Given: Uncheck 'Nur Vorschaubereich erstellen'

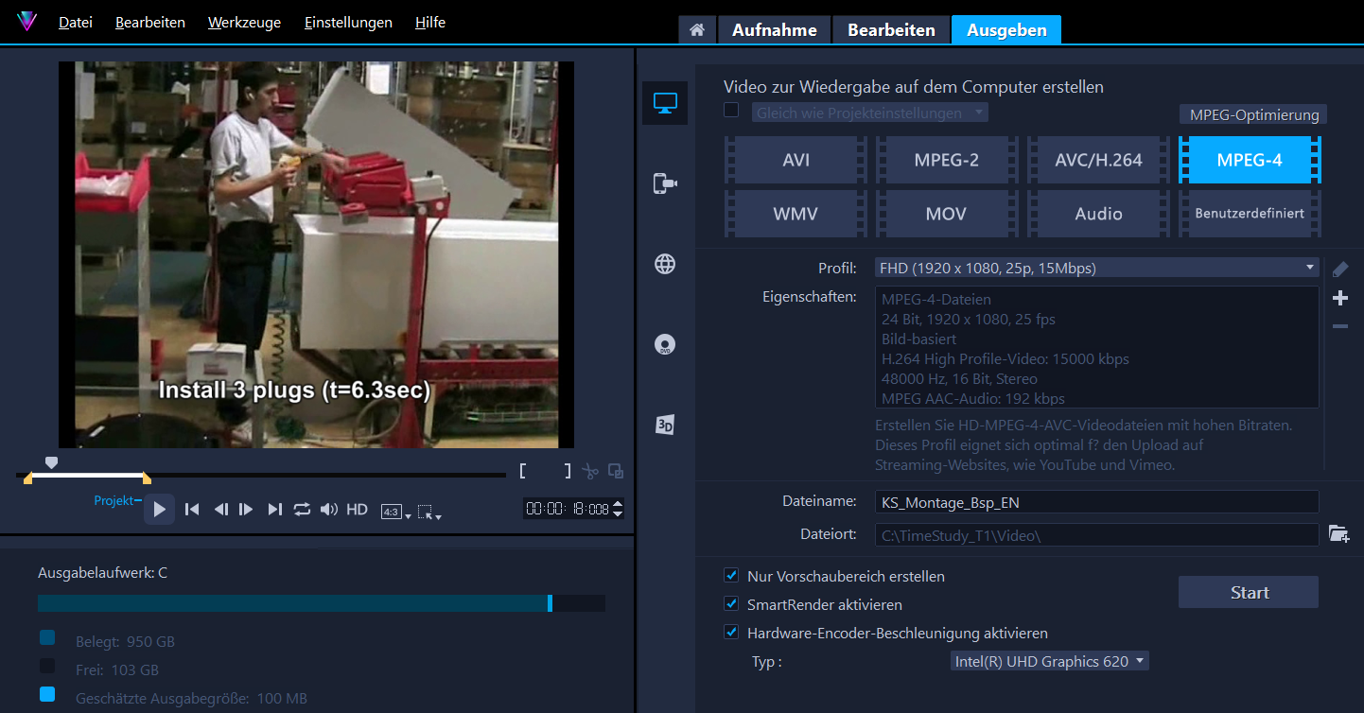Looking at the screenshot, I should [x=731, y=575].
